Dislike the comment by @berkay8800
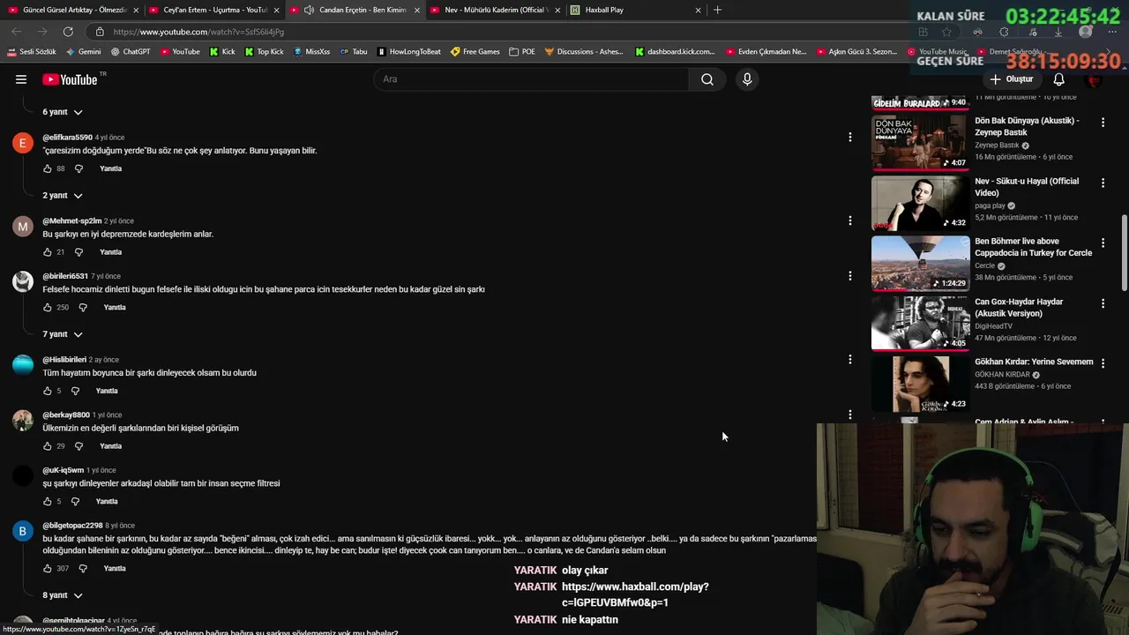The image size is (1129, 635). coord(79,446)
